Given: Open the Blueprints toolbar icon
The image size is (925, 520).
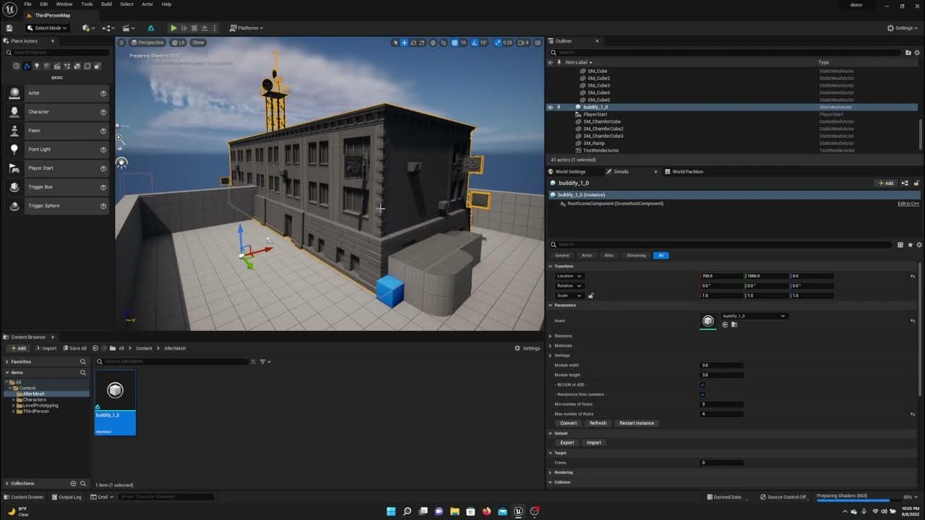Looking at the screenshot, I should (107, 27).
